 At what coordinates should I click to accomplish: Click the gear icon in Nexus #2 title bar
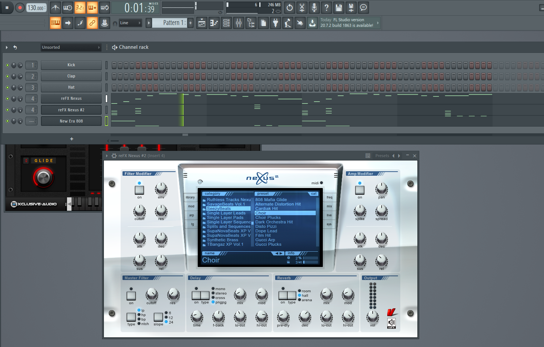(x=114, y=156)
